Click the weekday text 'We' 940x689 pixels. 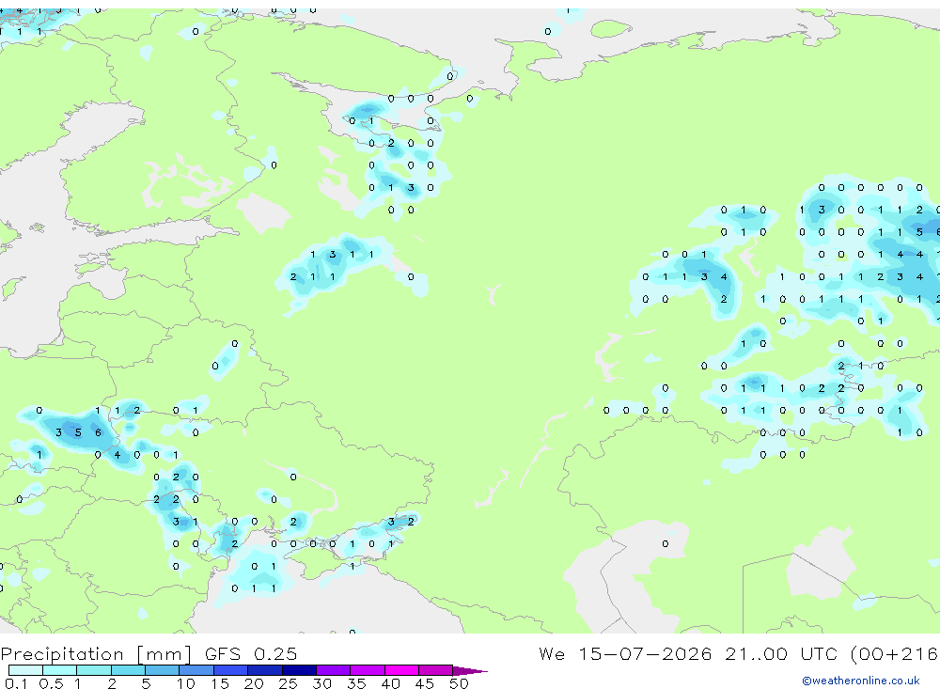(x=552, y=653)
